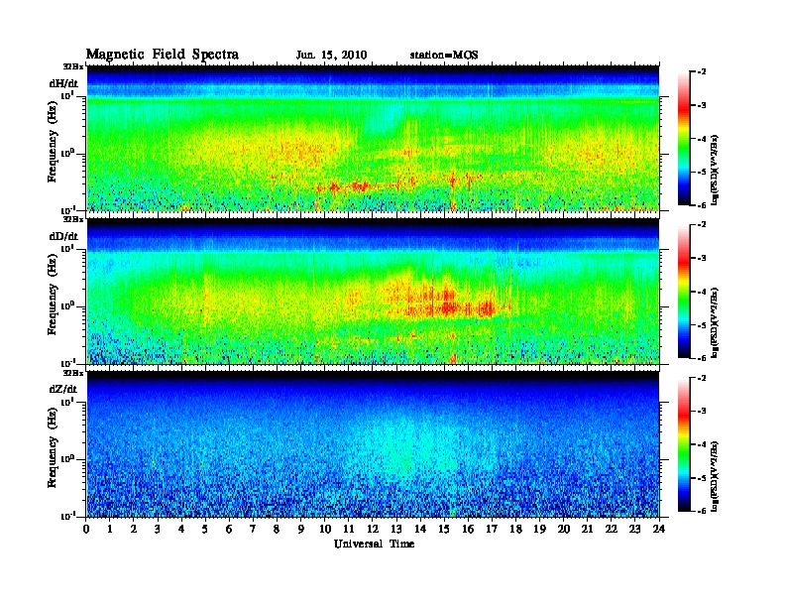Click hour "18" on the Universal Time axis
This screenshot has width=785, height=607.
click(x=515, y=530)
